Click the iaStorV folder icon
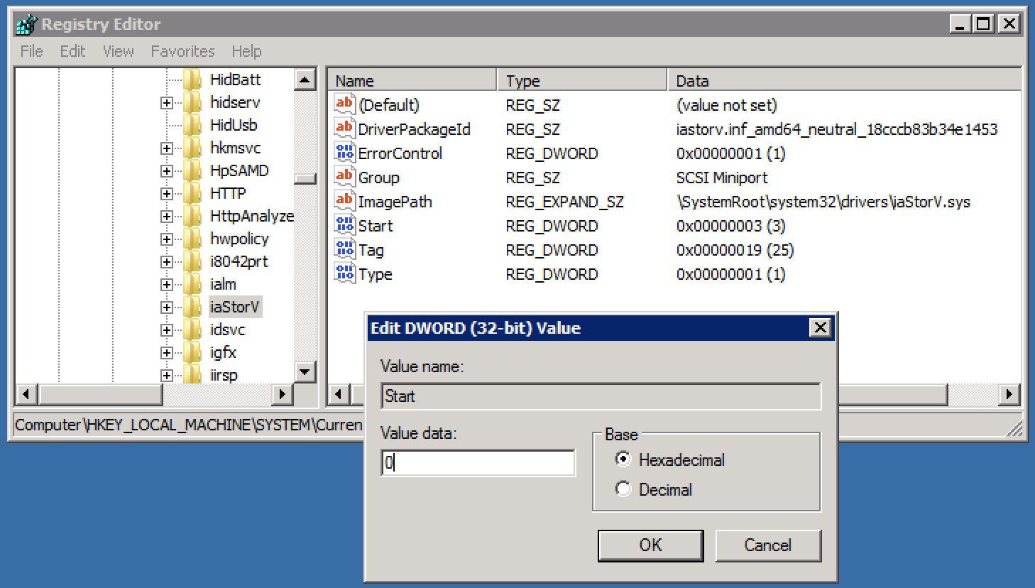This screenshot has width=1035, height=588. [192, 307]
